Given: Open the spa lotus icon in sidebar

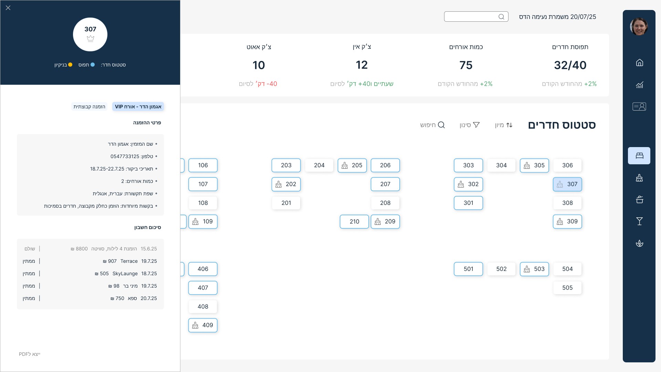Looking at the screenshot, I should pos(639,244).
